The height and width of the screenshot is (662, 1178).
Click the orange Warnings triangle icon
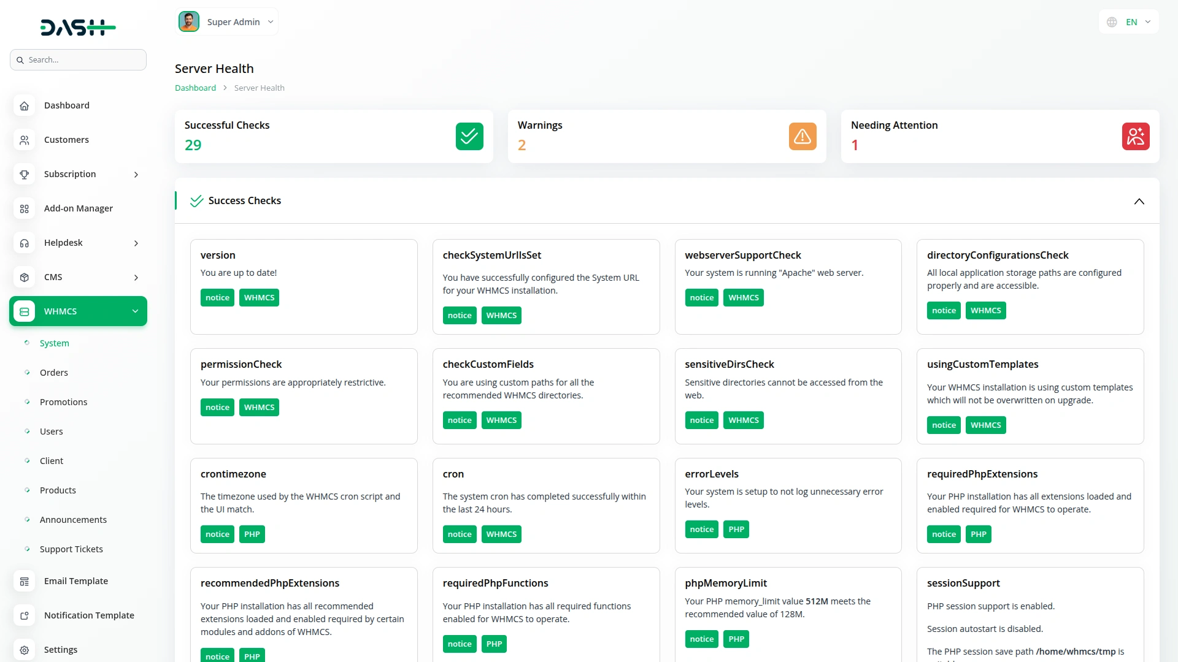[803, 136]
